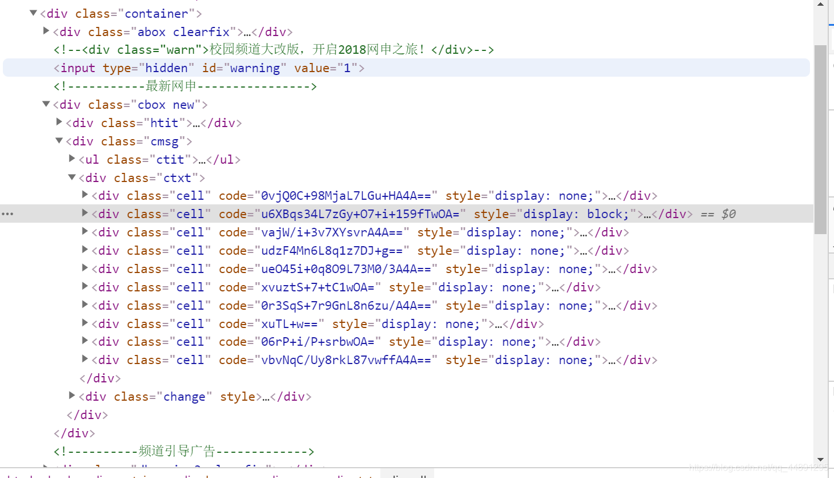Expand the ul class="ctit" node
Viewport: 834px width, 478px height.
tap(72, 158)
